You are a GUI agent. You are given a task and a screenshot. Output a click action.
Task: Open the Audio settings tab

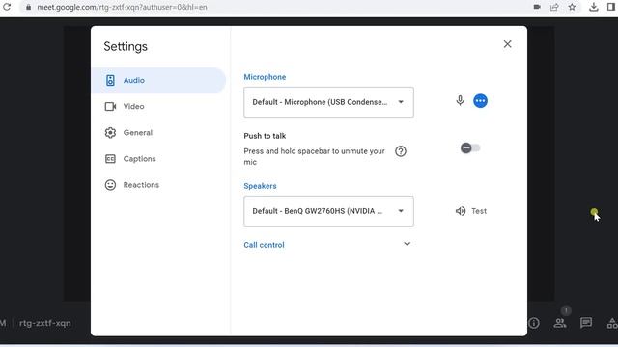[158, 80]
